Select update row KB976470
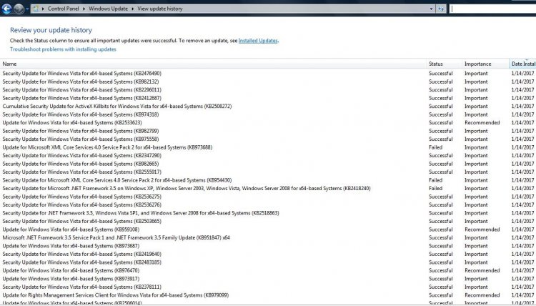 pyautogui.click(x=268, y=270)
